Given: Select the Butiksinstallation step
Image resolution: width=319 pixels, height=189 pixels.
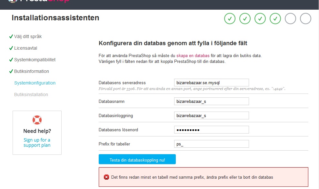Looking at the screenshot, I should coord(31,94).
